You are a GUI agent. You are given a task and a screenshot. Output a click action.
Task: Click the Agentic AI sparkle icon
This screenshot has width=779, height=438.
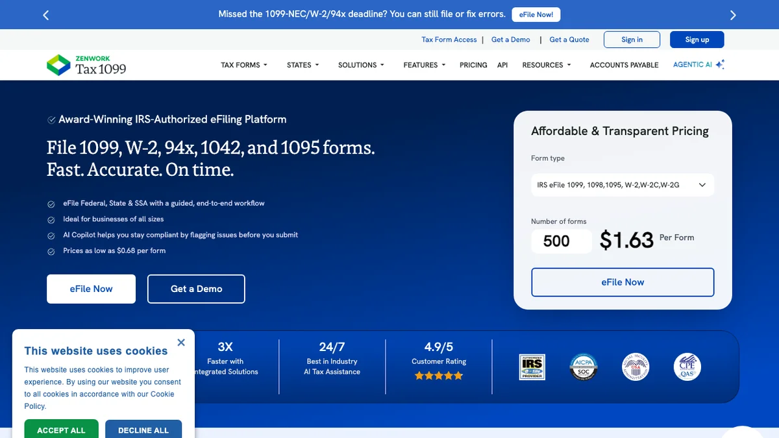720,64
